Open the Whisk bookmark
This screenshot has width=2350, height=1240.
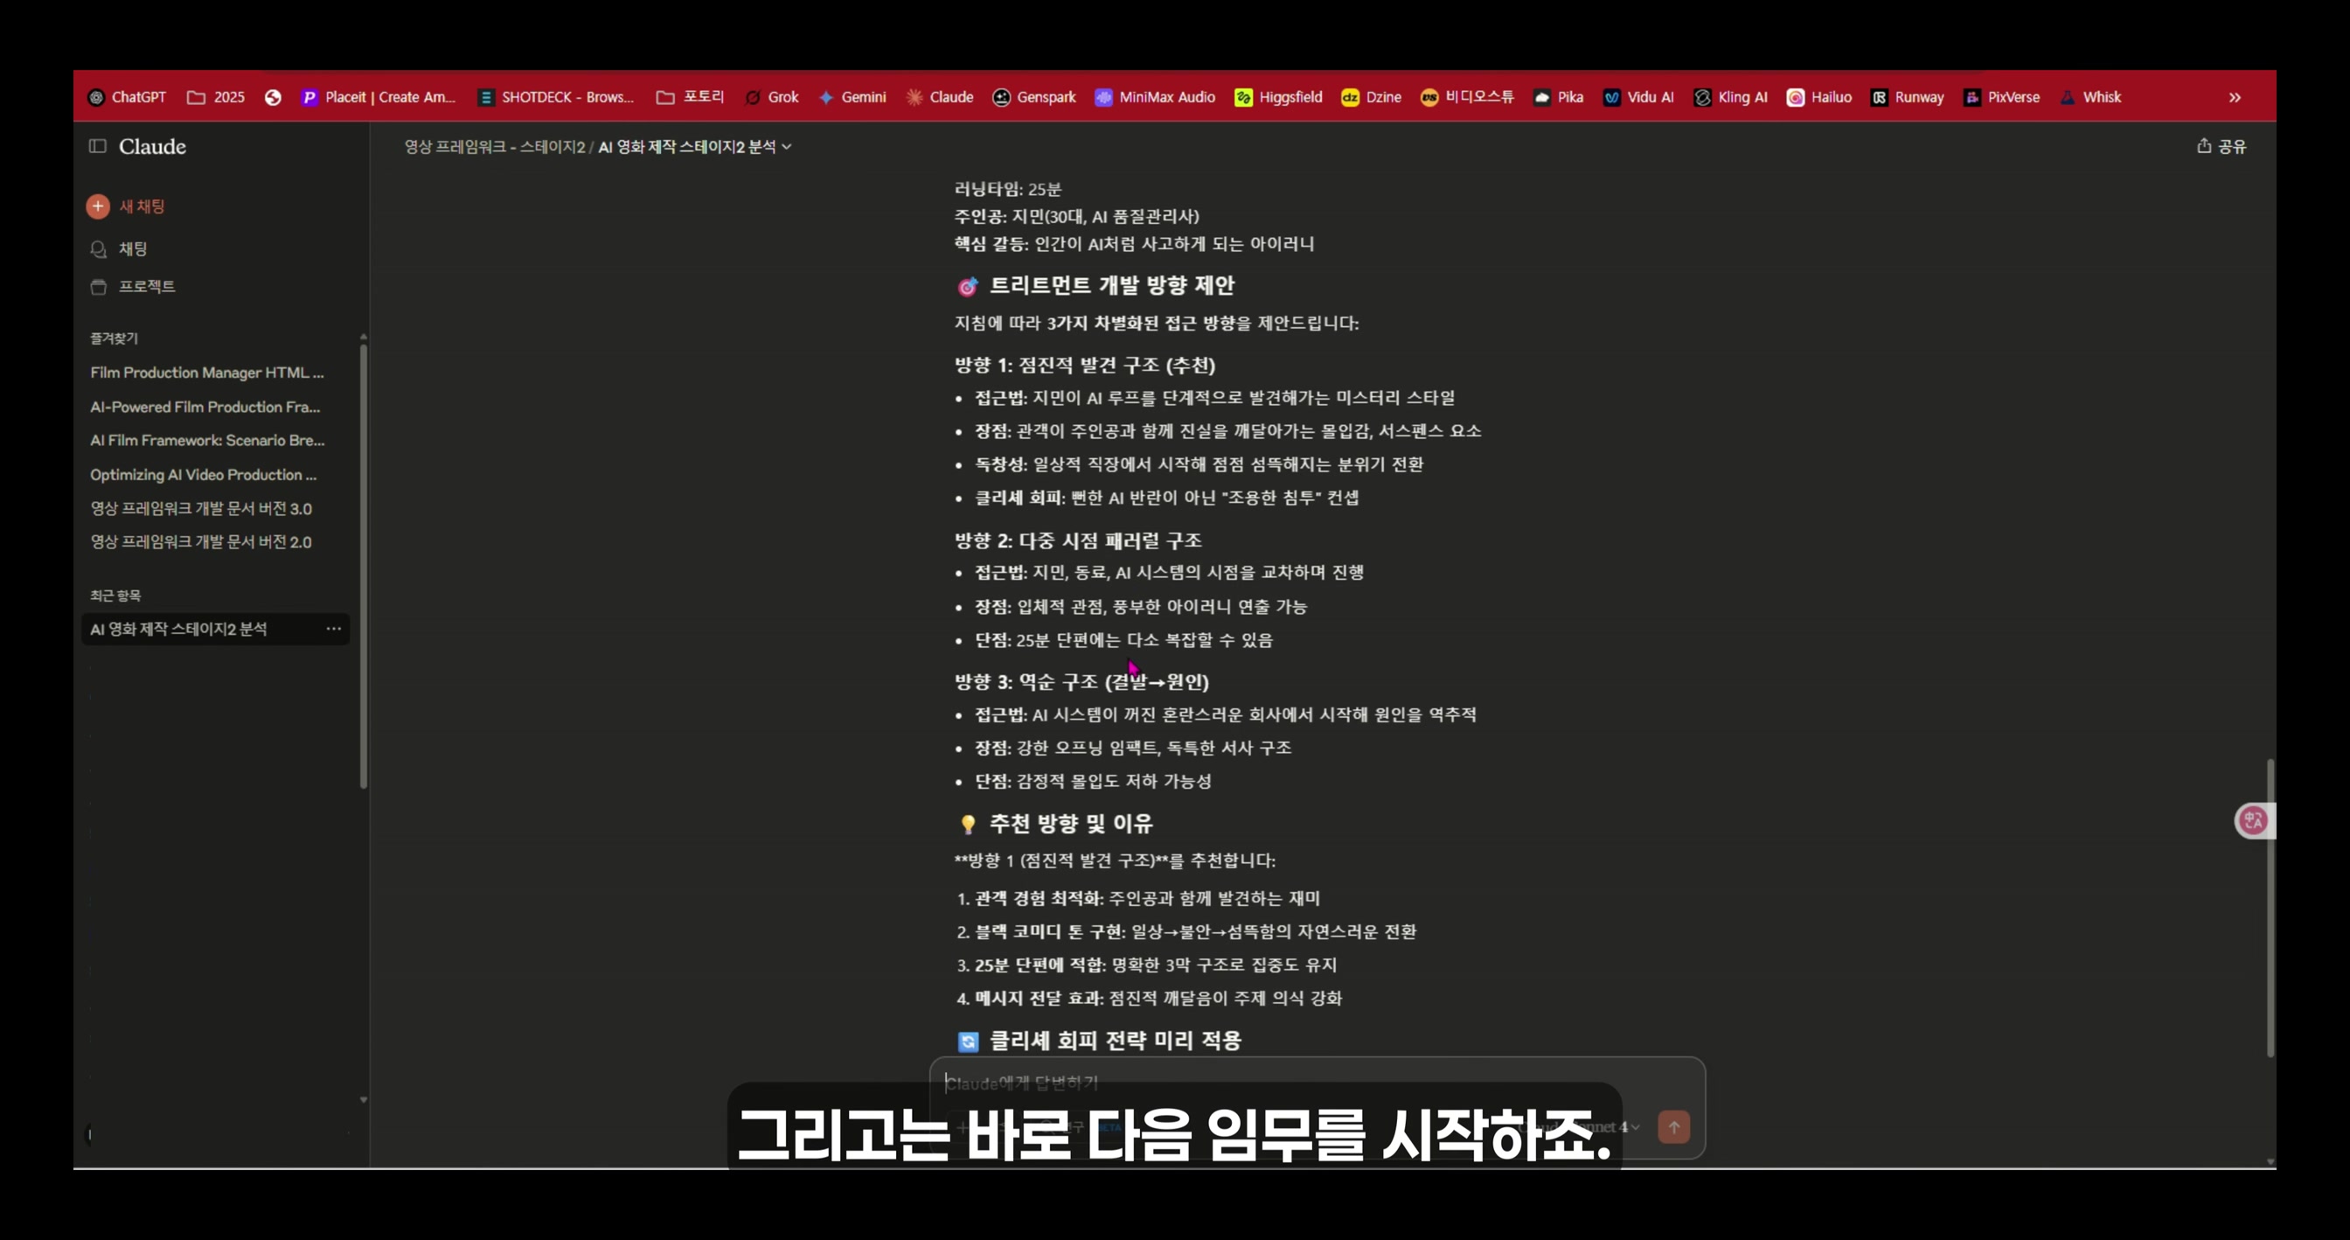2090,98
